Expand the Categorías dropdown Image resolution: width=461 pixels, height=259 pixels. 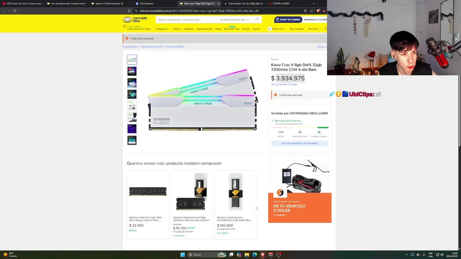click(x=162, y=29)
